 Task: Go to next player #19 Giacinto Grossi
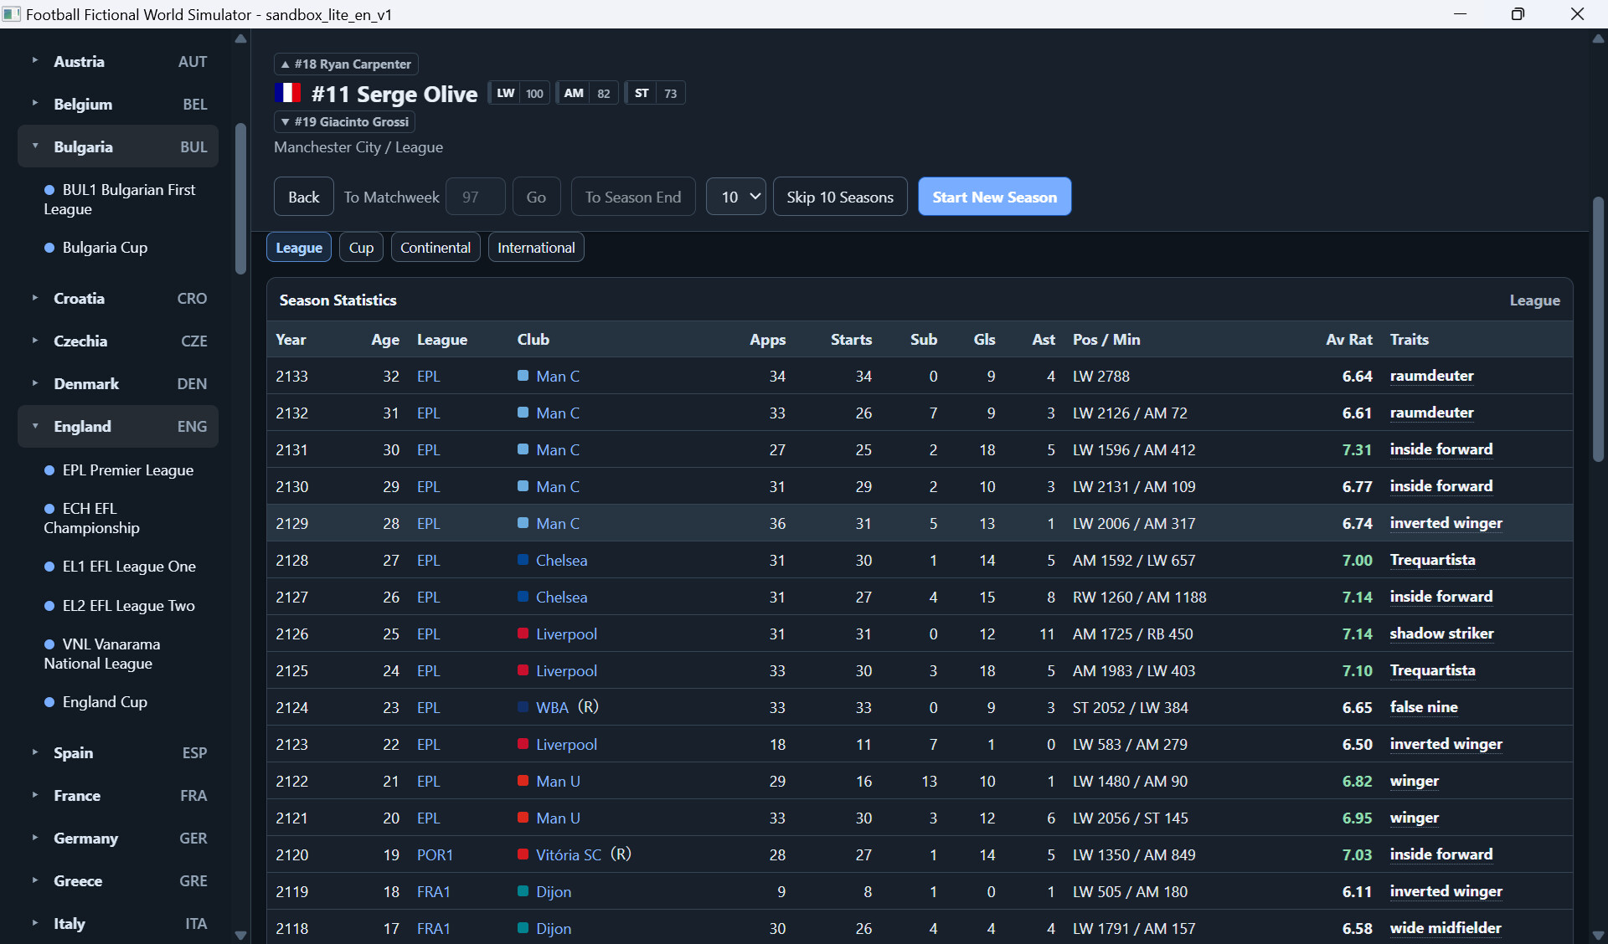point(344,121)
